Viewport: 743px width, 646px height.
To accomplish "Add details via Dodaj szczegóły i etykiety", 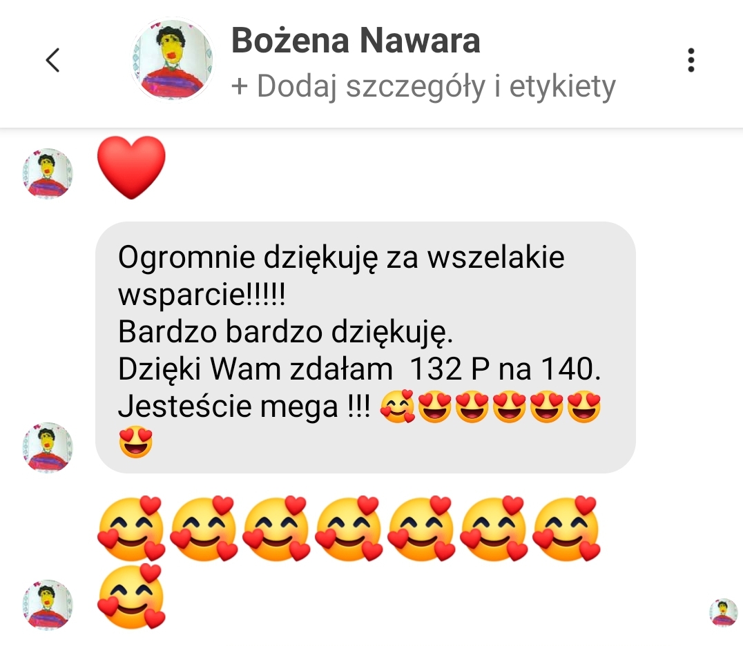I will (423, 87).
